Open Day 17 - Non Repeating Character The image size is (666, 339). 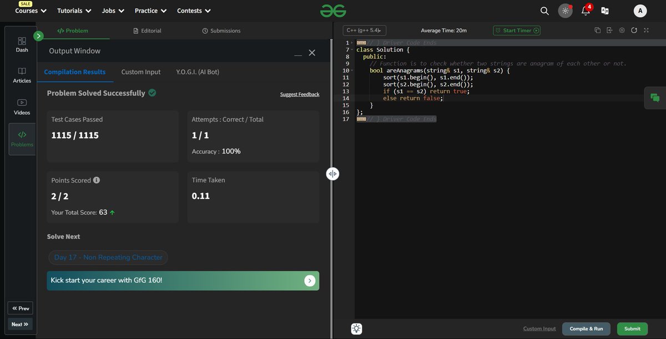108,257
